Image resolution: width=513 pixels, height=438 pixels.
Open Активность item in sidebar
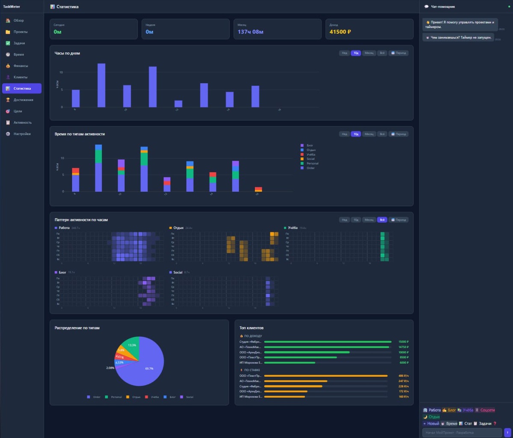pyautogui.click(x=22, y=123)
